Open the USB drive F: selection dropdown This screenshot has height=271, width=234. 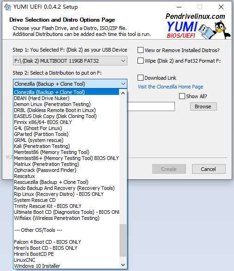(70, 61)
